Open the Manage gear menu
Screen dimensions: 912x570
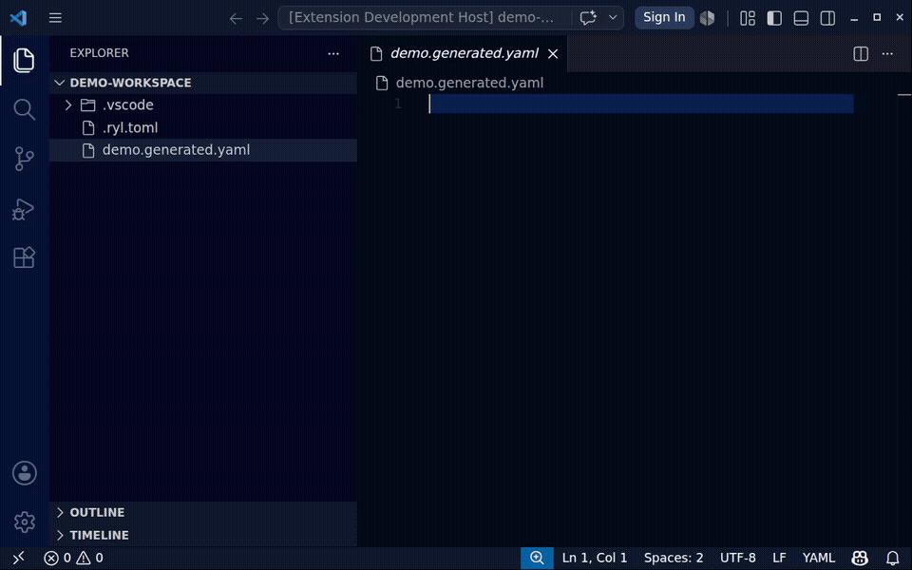point(25,522)
